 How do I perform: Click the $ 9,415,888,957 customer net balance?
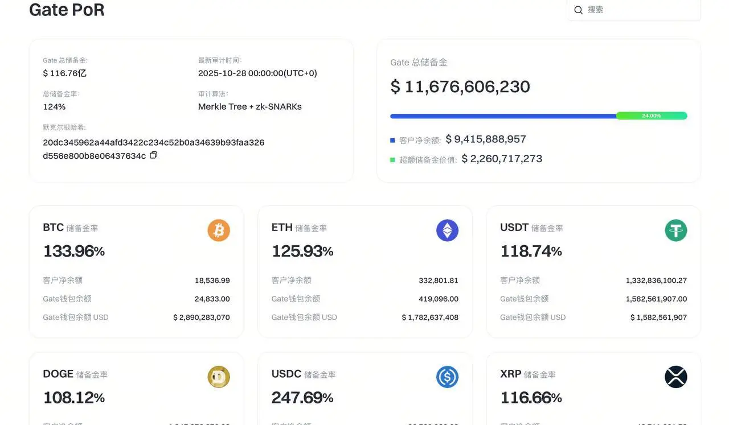tap(486, 139)
